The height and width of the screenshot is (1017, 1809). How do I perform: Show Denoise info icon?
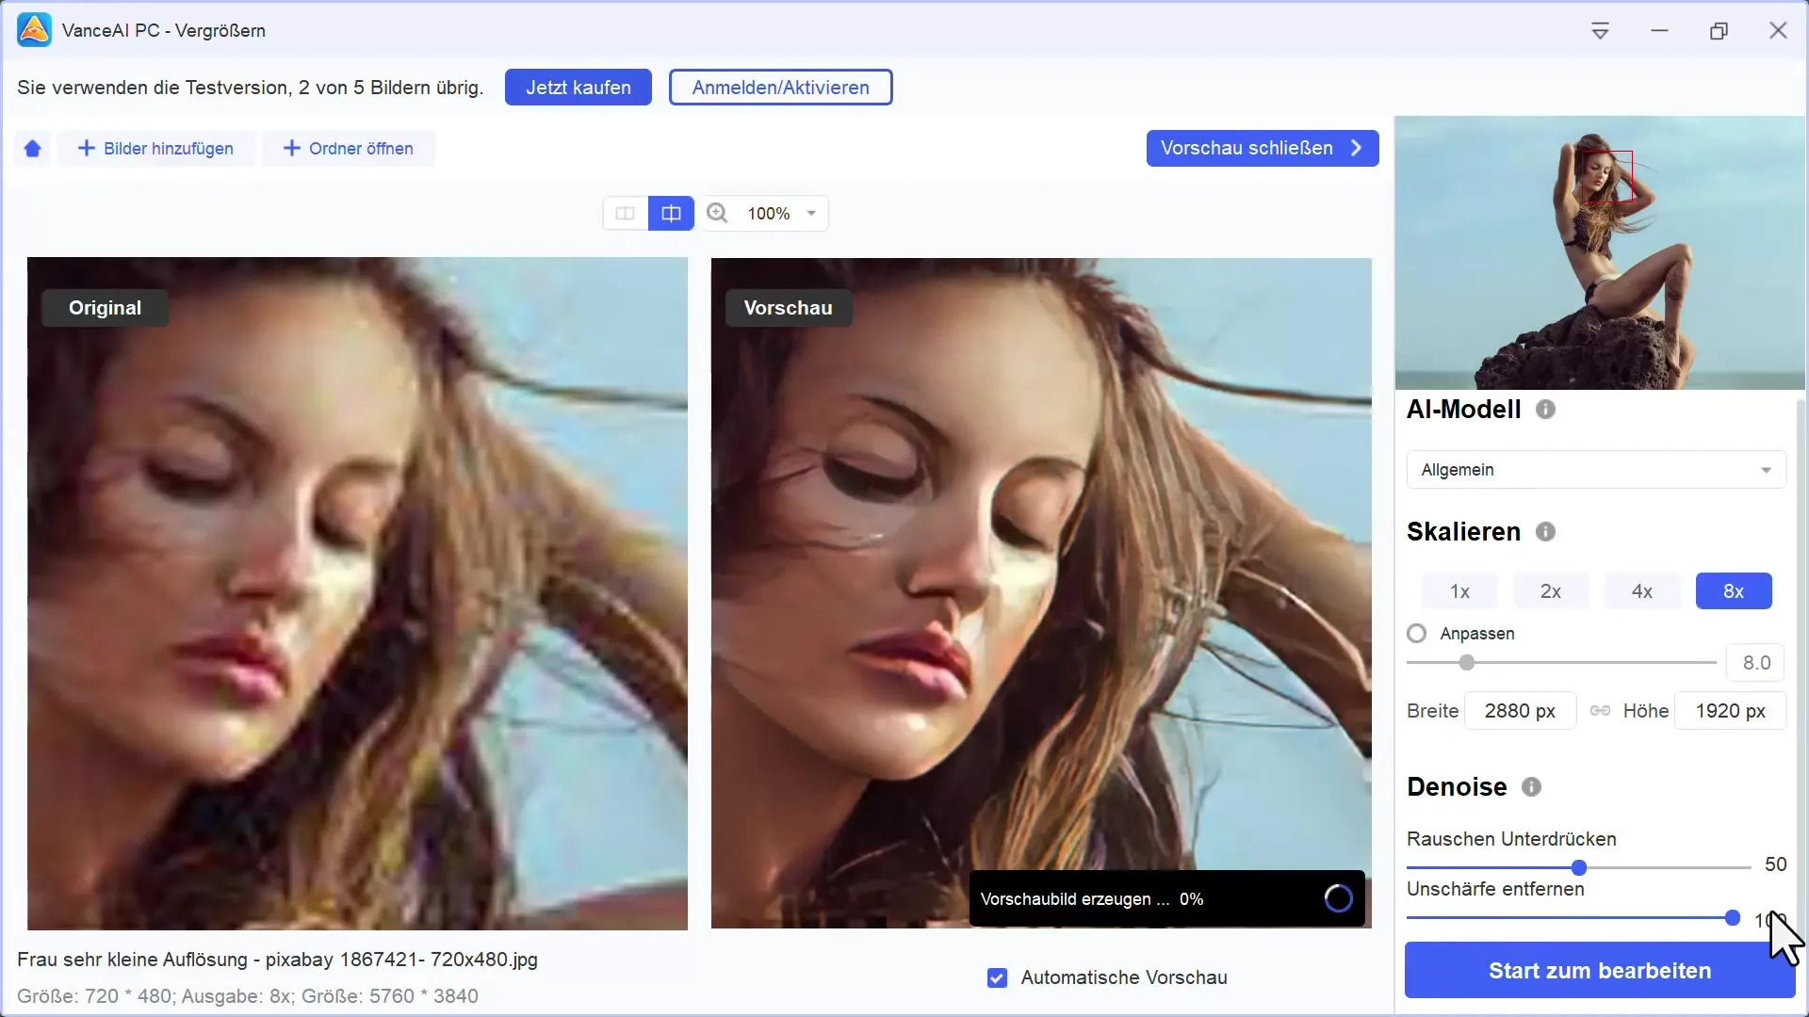point(1531,787)
